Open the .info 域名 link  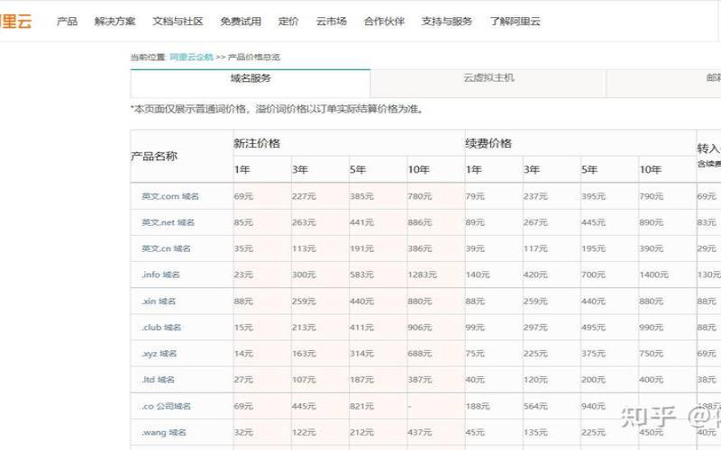tap(160, 274)
